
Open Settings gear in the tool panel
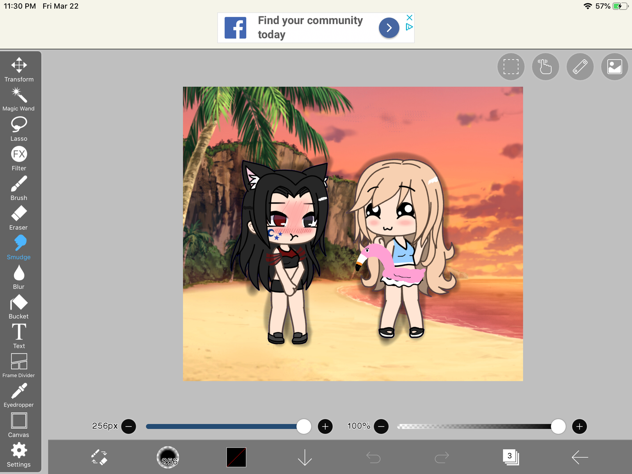(19, 455)
